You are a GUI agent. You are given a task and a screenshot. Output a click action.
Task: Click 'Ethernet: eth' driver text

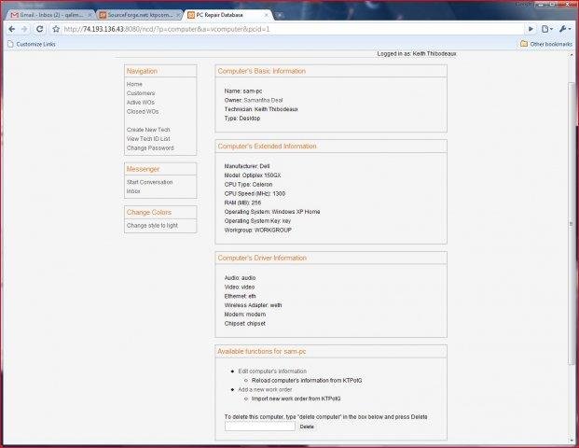[240, 296]
